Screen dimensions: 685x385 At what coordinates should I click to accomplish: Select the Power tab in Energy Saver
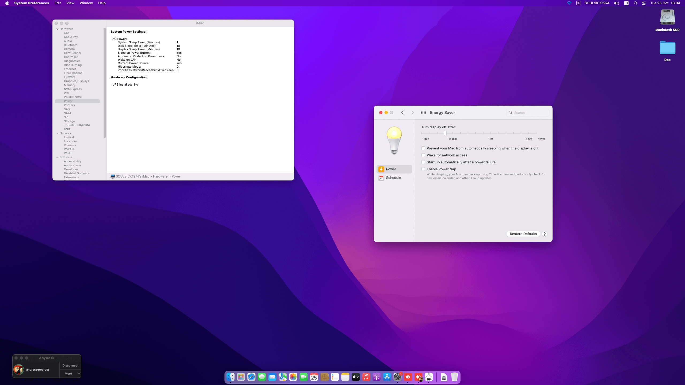click(x=394, y=169)
